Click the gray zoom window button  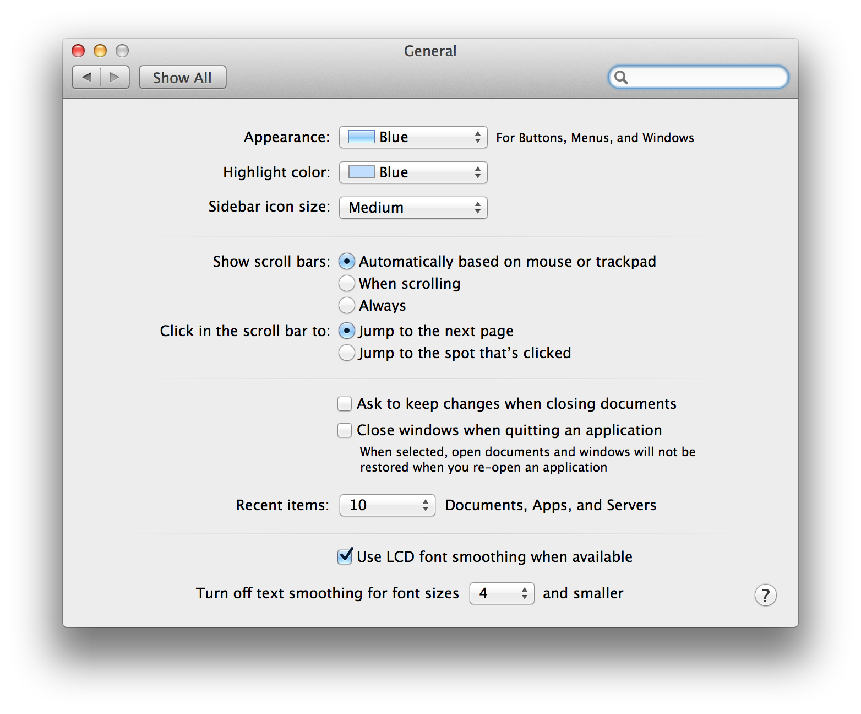coord(122,51)
